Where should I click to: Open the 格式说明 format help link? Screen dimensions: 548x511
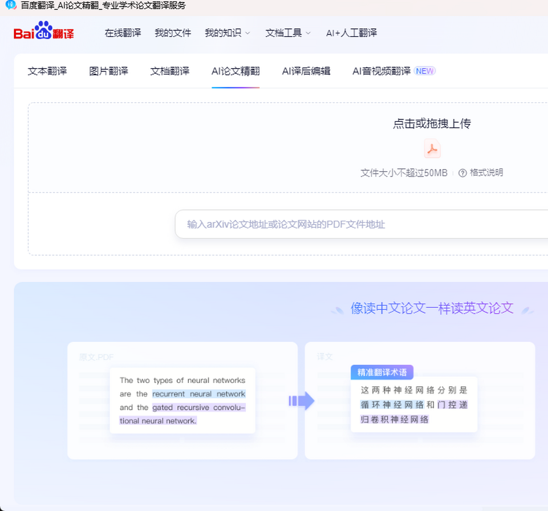pyautogui.click(x=486, y=173)
